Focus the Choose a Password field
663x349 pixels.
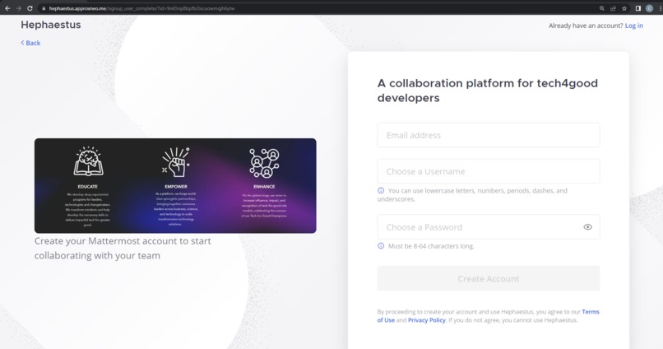click(489, 227)
